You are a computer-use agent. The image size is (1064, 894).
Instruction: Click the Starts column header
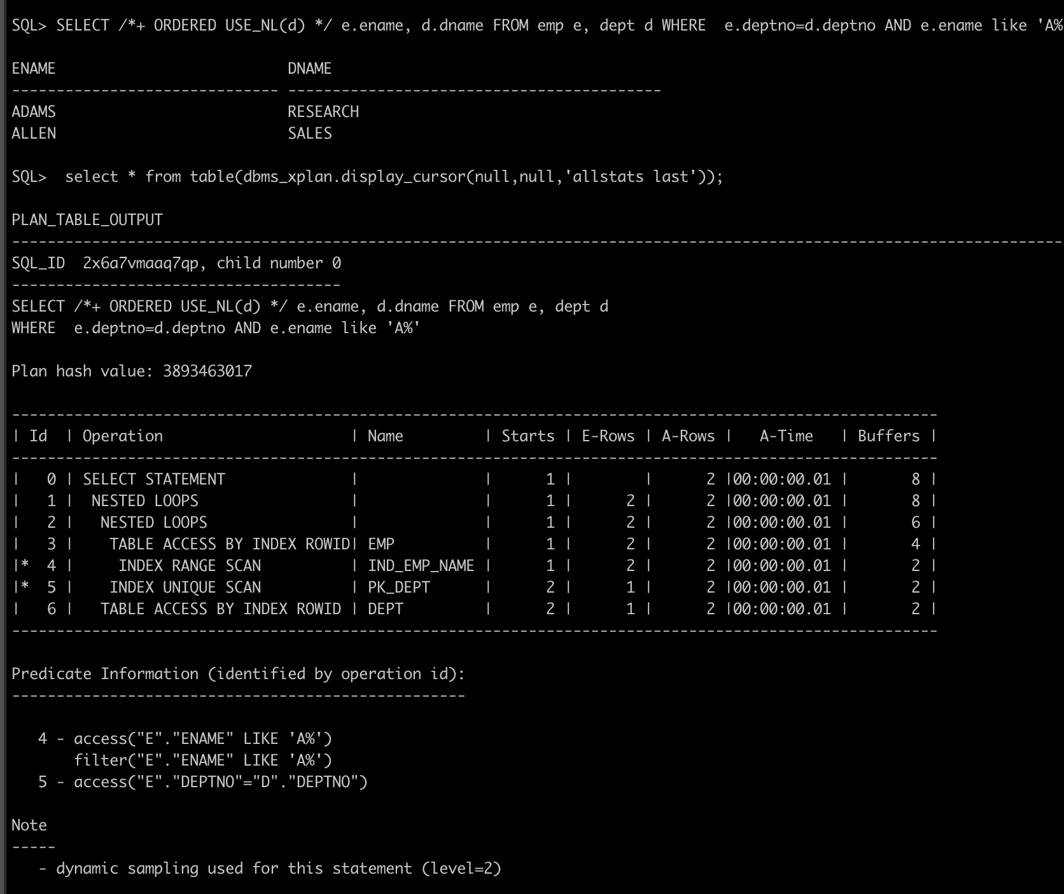coord(528,436)
